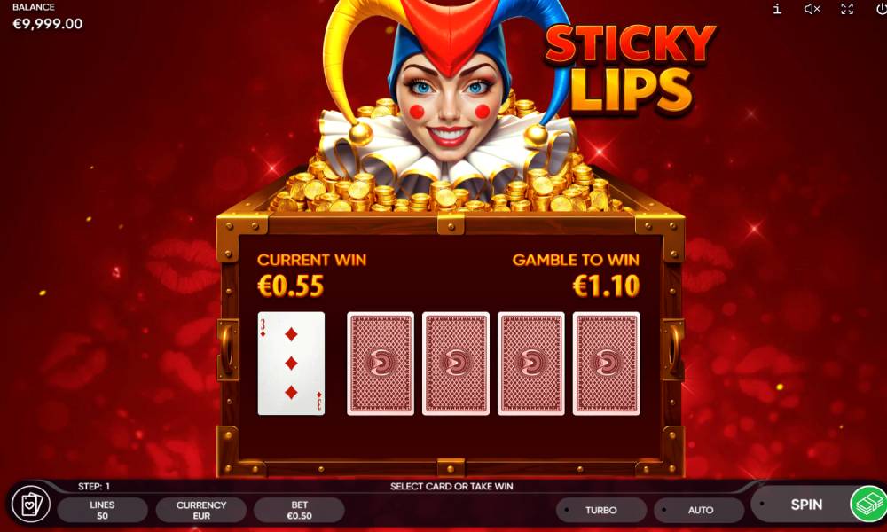Click the three of diamonds card
This screenshot has height=532, width=887.
pyautogui.click(x=291, y=364)
